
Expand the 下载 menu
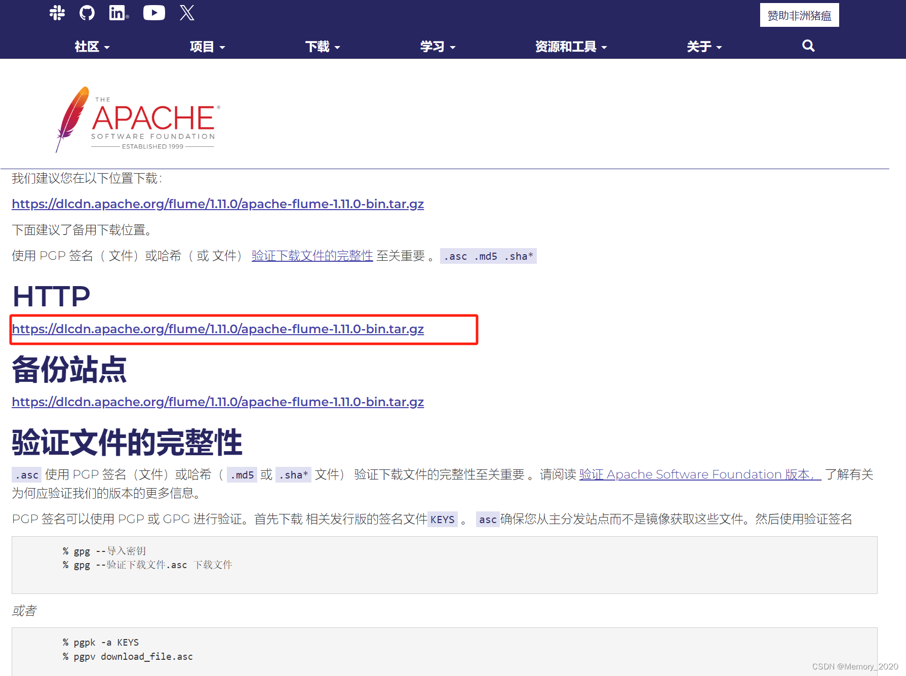click(323, 47)
